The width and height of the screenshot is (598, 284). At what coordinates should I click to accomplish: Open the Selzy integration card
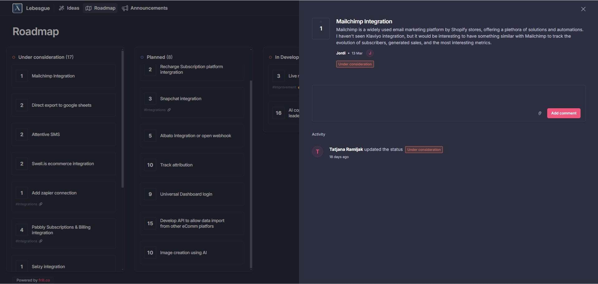coord(64,263)
